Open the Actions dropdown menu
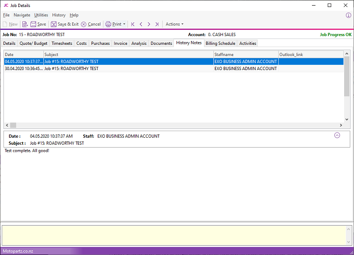 click(x=175, y=24)
